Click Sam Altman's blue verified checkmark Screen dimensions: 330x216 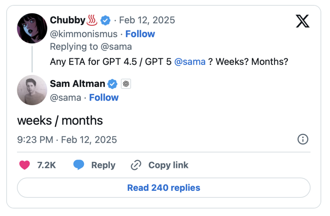click(x=112, y=84)
